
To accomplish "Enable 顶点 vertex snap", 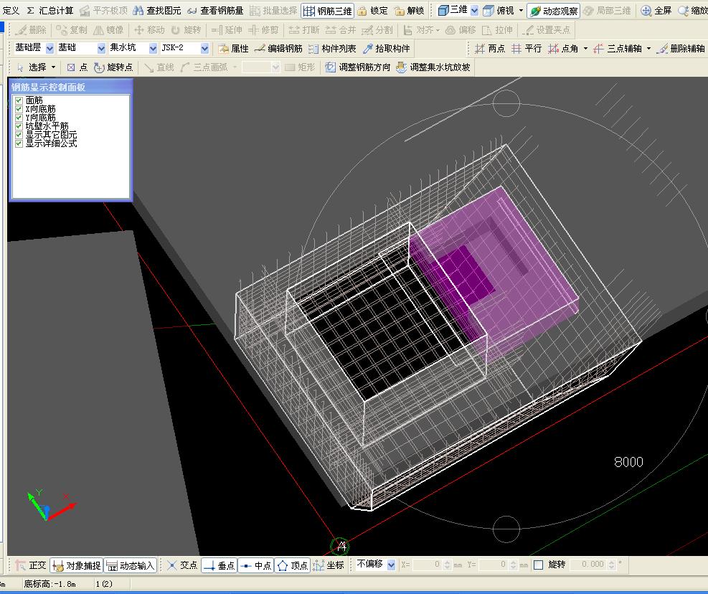I will click(292, 565).
